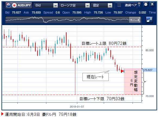Click the overview mini chart navigator
The width and height of the screenshot is (158, 118).
73,20
